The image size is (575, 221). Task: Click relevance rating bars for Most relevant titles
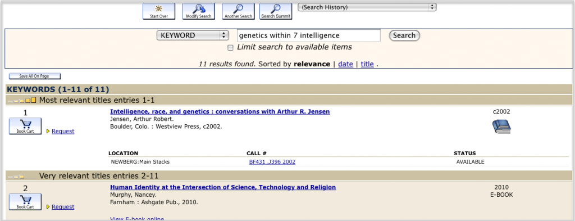click(x=22, y=100)
